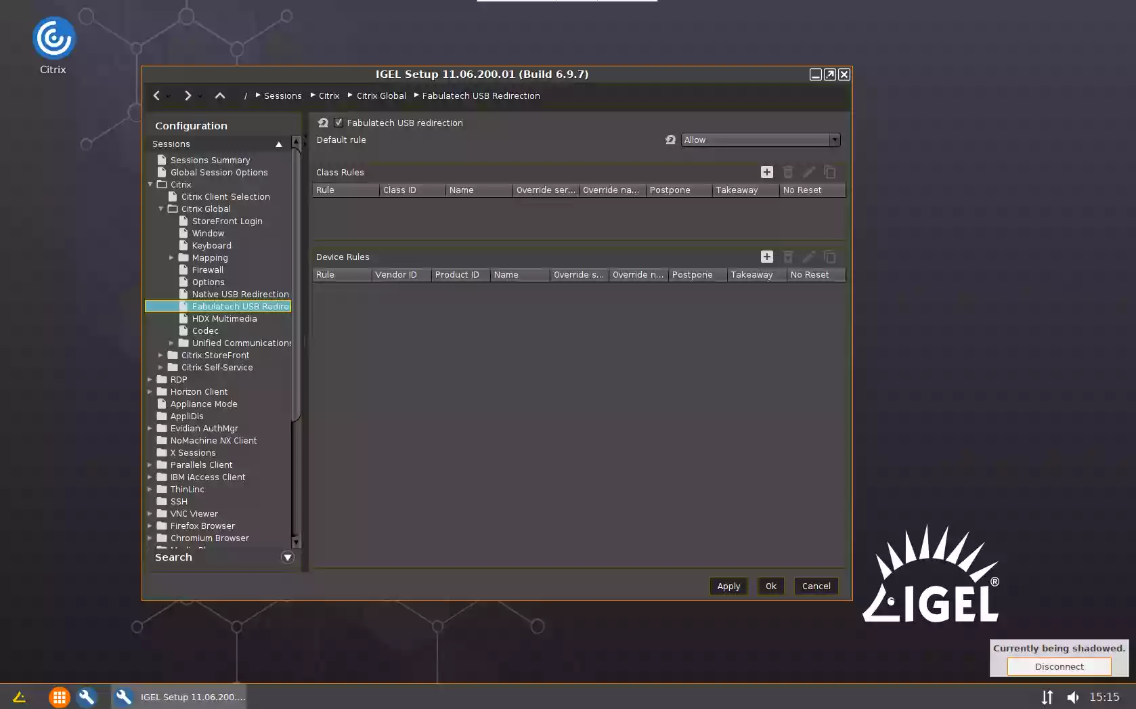Expand Unified Communications folder

[x=171, y=343]
